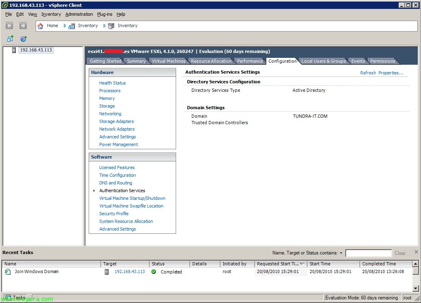The image size is (421, 303).
Task: Expand the arrow after first Inventory breadcrumb
Action: [x=104, y=26]
